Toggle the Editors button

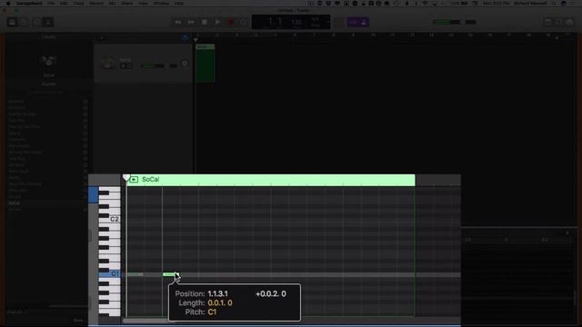click(x=48, y=22)
